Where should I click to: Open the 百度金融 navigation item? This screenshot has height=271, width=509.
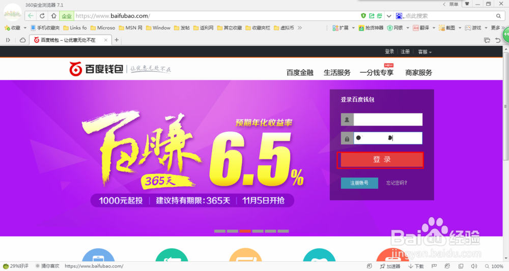[300, 73]
